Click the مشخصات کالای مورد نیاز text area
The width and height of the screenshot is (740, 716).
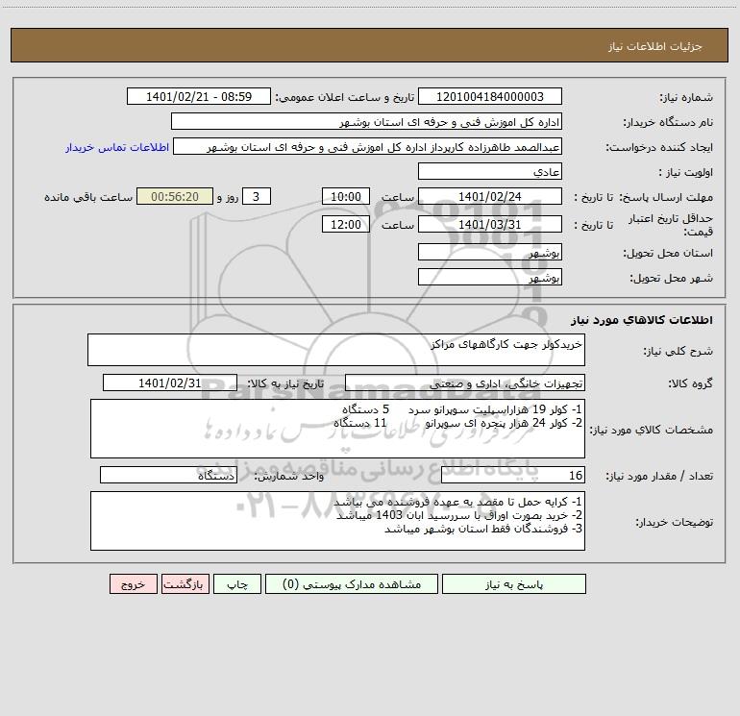(x=337, y=429)
